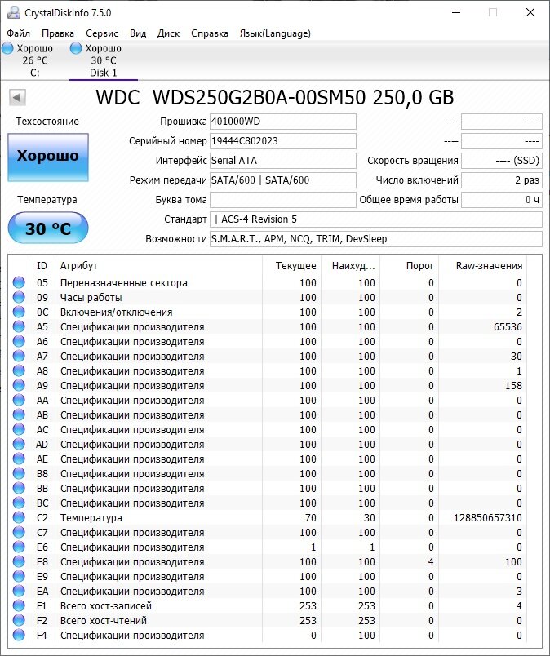Go to previous disk with the left arrow
Screen dimensions: 550x656
pos(17,97)
